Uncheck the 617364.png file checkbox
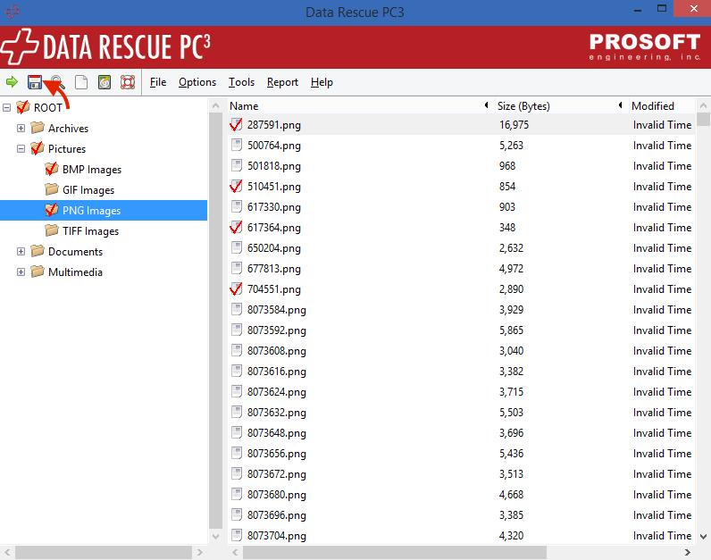 (x=236, y=227)
